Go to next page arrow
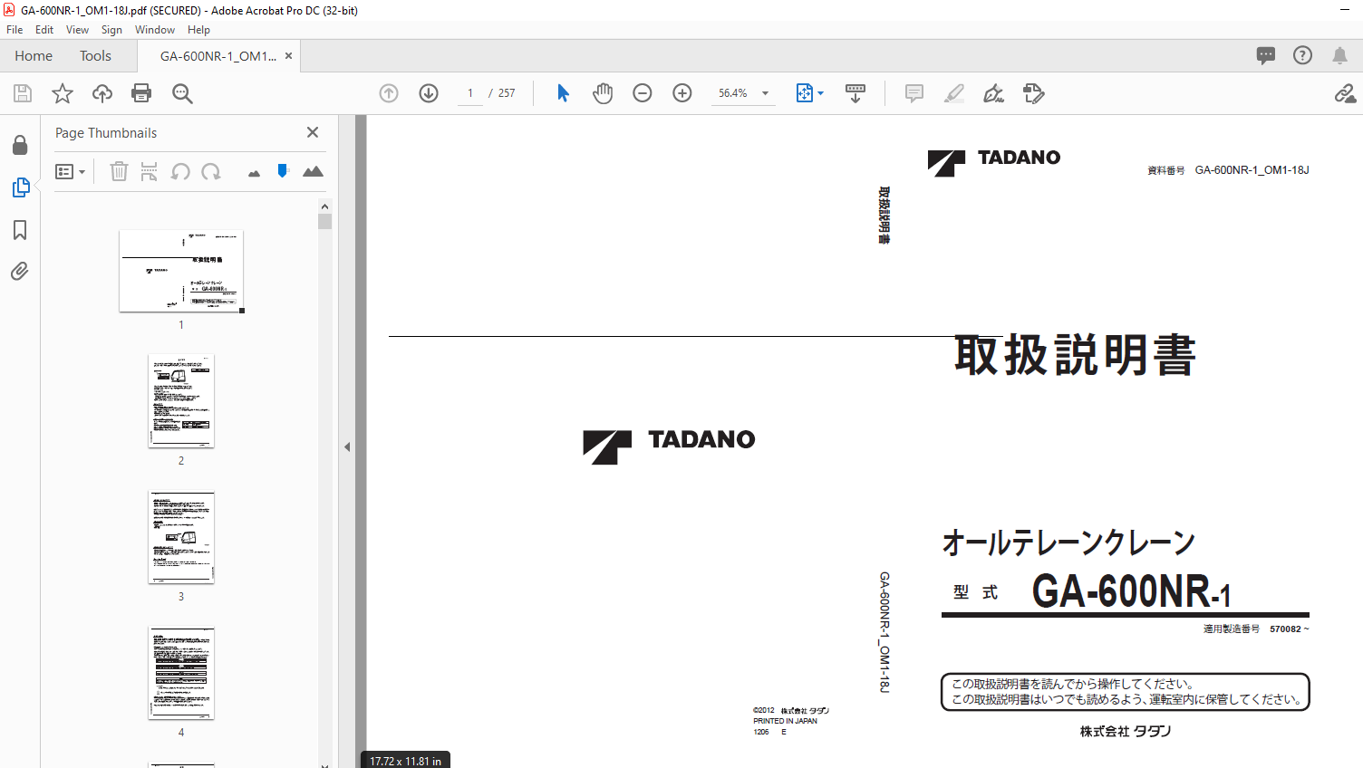 (x=429, y=93)
